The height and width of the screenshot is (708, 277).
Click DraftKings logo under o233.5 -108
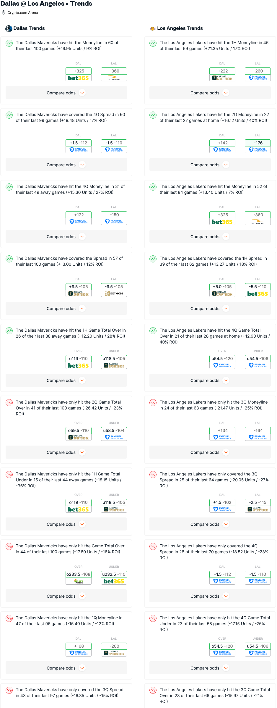click(x=78, y=581)
